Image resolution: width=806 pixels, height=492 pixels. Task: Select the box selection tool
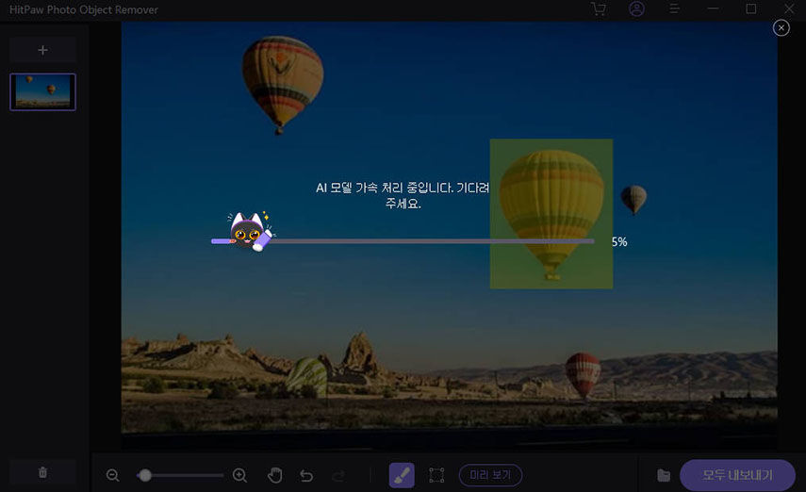click(x=436, y=475)
